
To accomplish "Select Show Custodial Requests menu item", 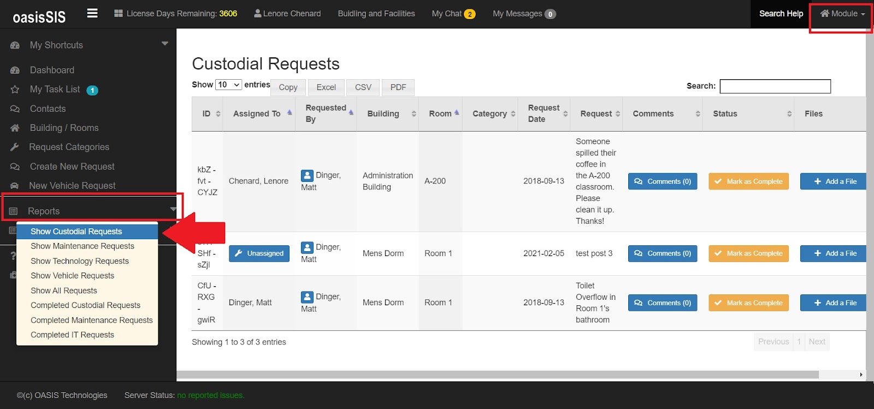I will point(87,232).
